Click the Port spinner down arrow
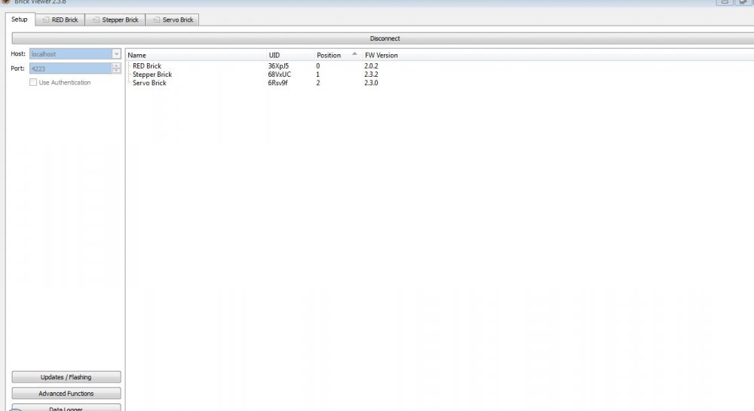Screen dimensions: 754x411 tap(116, 71)
